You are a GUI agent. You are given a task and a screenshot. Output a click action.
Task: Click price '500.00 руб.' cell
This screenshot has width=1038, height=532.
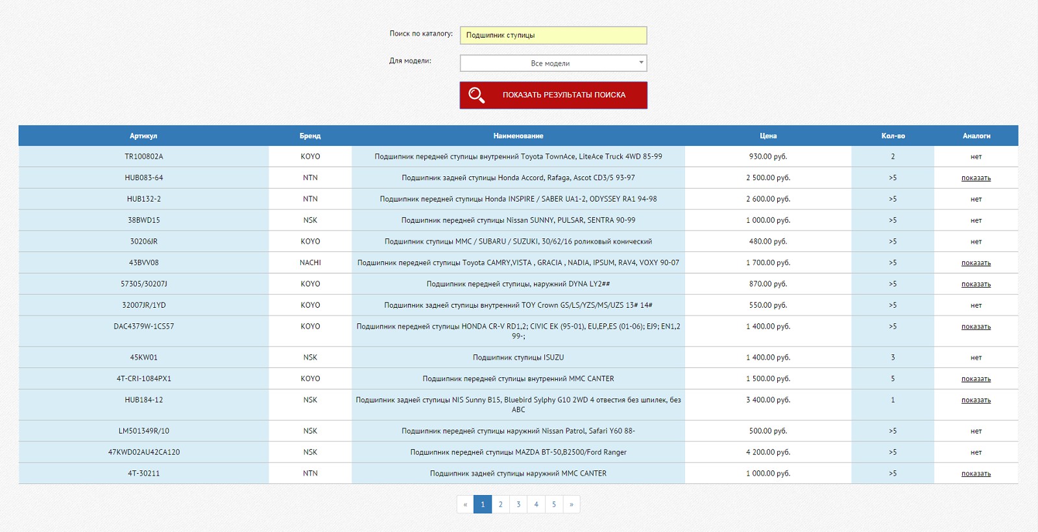click(x=768, y=431)
